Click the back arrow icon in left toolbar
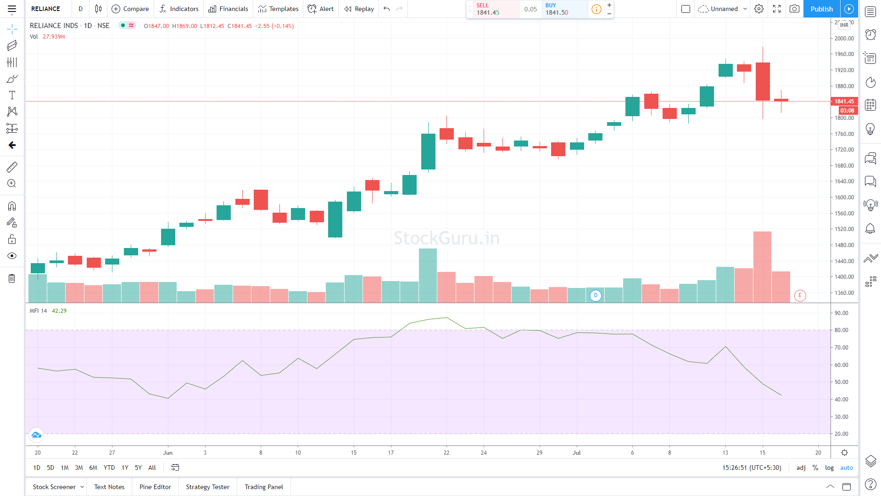 (12, 145)
